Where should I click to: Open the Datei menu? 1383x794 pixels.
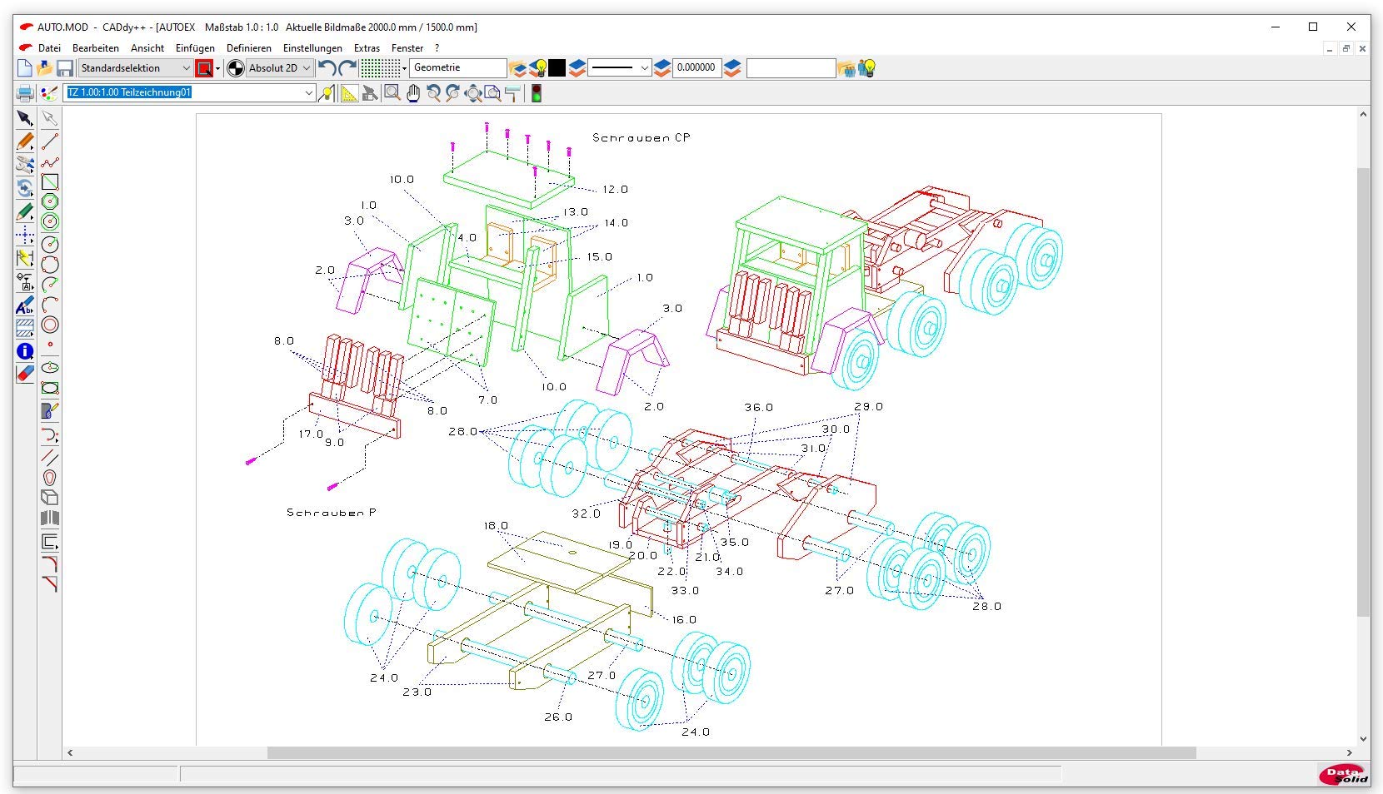tap(49, 48)
